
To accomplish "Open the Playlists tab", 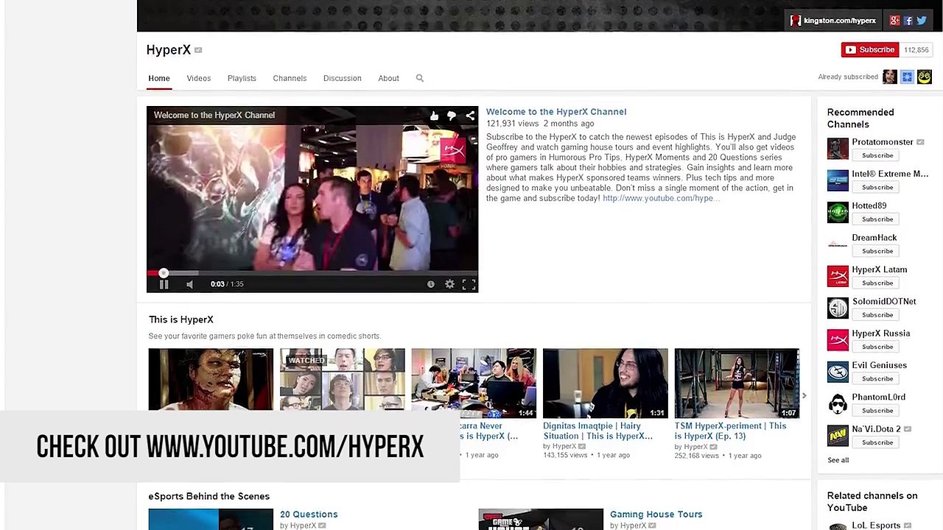I will 242,78.
